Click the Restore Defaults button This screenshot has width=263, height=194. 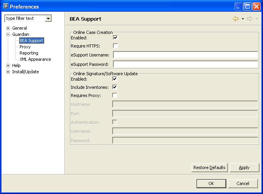click(209, 168)
